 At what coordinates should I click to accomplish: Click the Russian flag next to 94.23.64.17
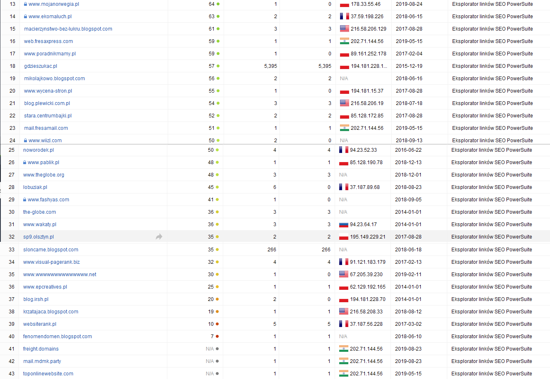(344, 224)
